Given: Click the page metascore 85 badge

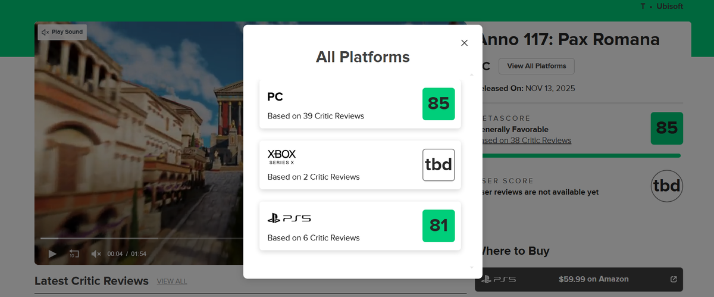Looking at the screenshot, I should click(667, 128).
